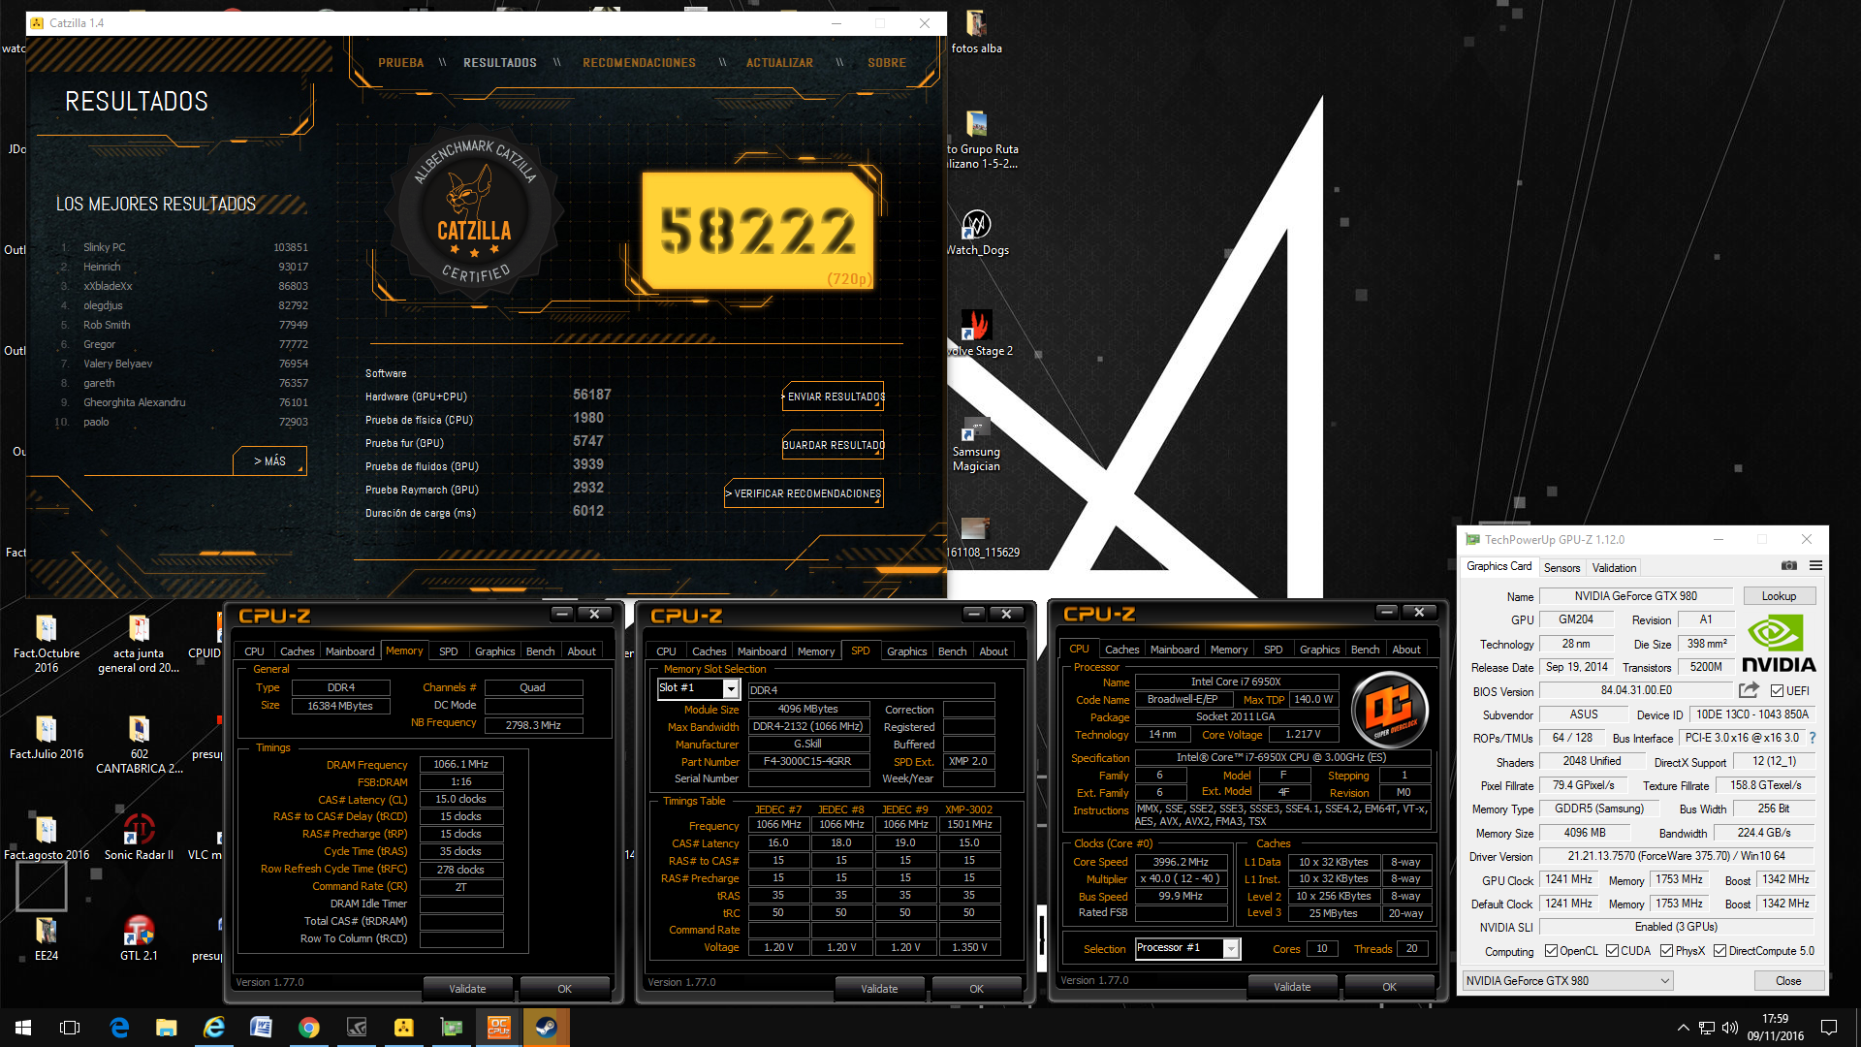Viewport: 1861px width, 1047px height.
Task: Open the GPU selector dropdown in GPU-Z
Action: 1567,981
